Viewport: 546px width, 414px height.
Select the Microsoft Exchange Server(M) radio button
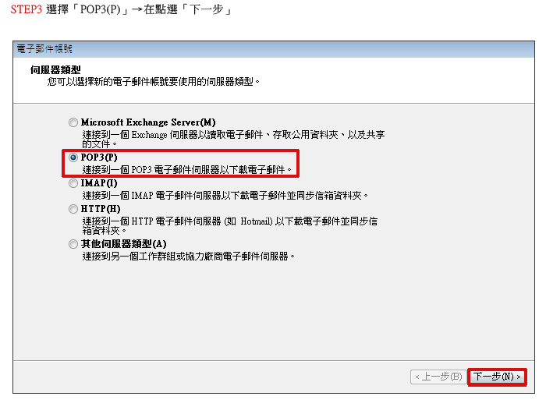point(73,122)
